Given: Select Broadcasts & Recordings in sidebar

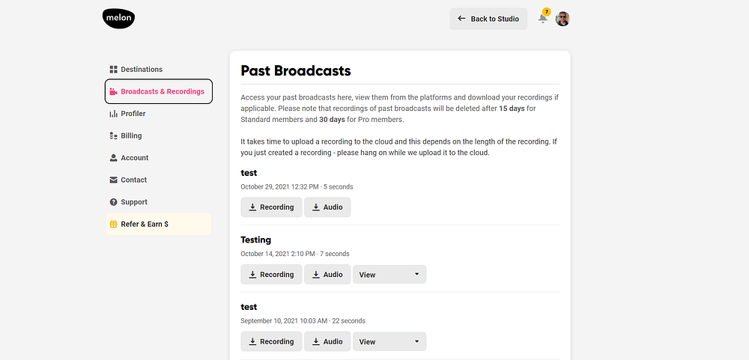Looking at the screenshot, I should click(x=159, y=91).
